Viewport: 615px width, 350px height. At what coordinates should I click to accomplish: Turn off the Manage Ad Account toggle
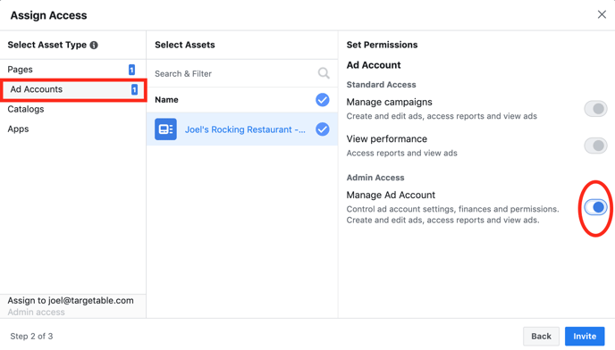(595, 207)
